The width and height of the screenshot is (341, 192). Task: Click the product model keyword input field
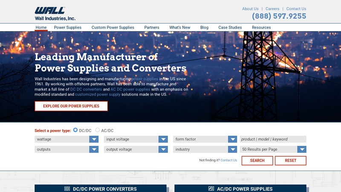[273, 139]
